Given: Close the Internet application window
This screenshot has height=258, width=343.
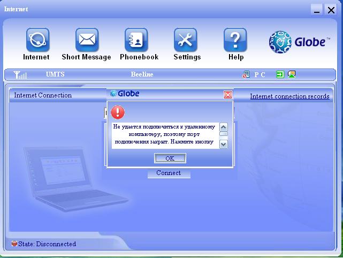Looking at the screenshot, I should (331, 10).
